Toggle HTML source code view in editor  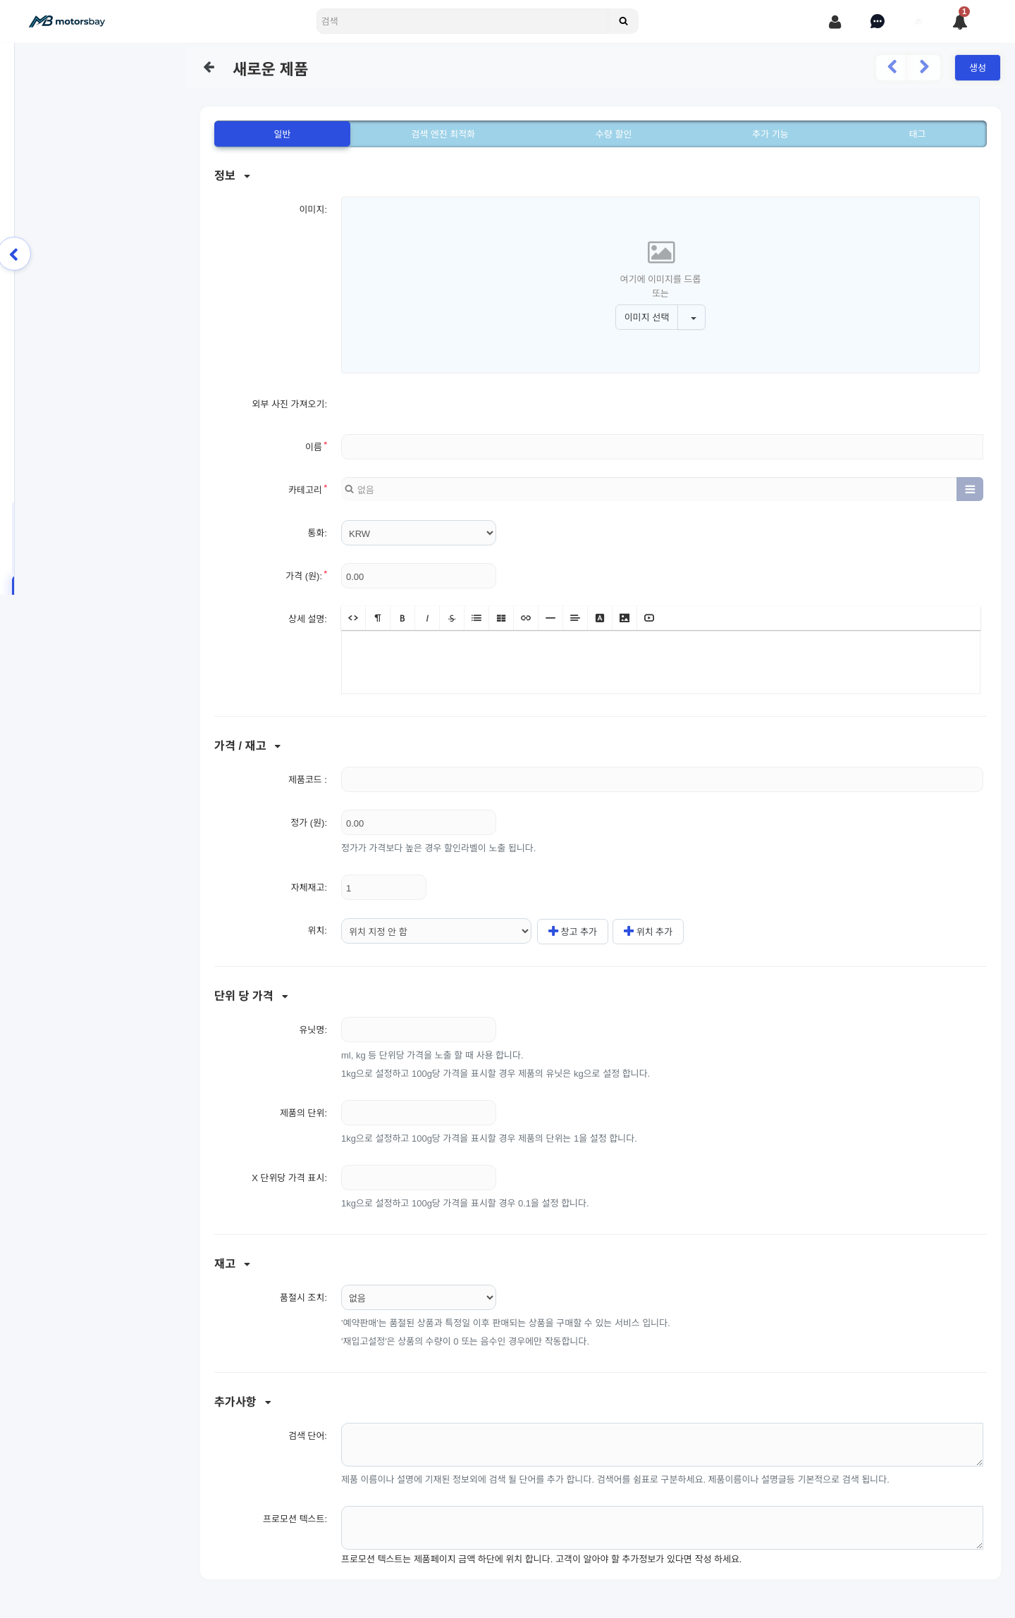[x=353, y=618]
